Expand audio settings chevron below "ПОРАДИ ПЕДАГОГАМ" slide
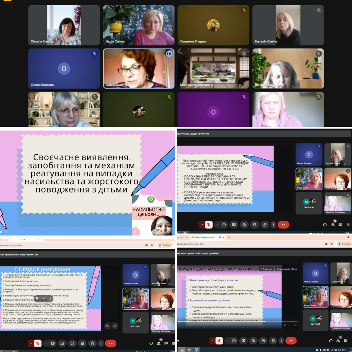 (x=212, y=341)
